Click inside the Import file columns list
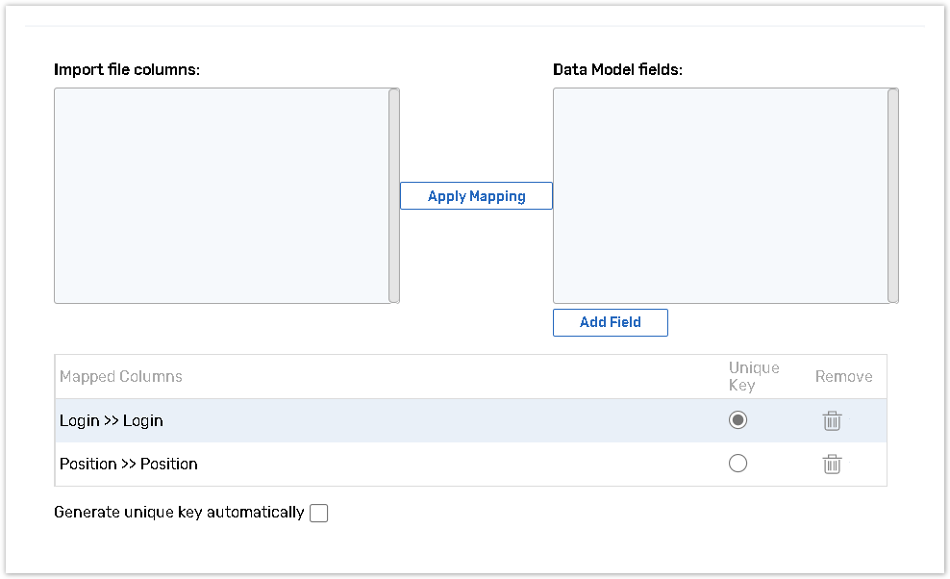The width and height of the screenshot is (950, 579). (x=221, y=196)
